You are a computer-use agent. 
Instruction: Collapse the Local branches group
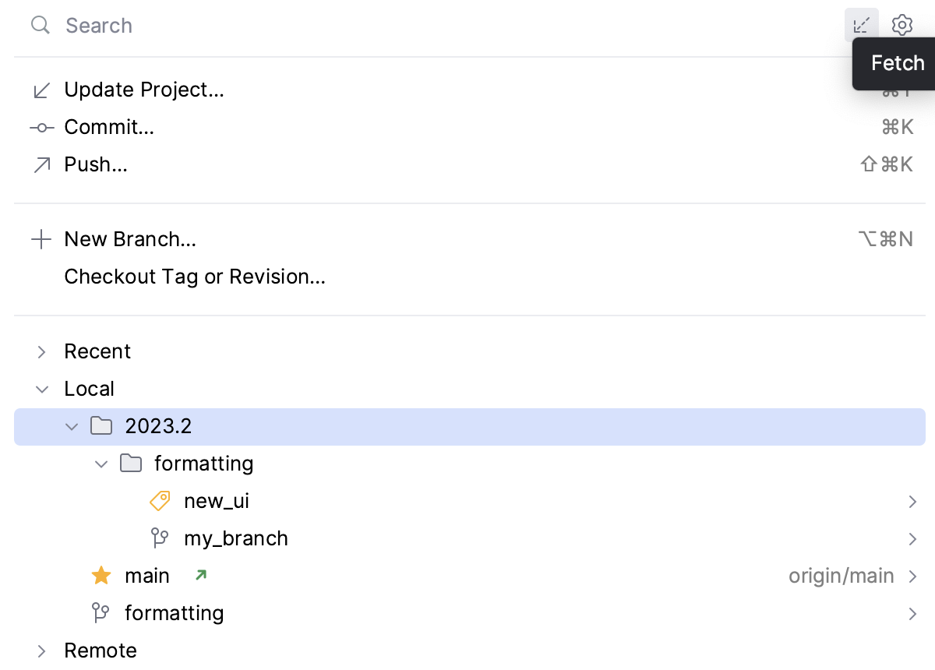coord(42,389)
